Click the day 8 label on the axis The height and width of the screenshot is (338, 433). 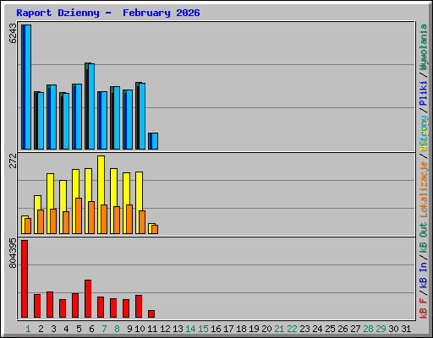pyautogui.click(x=117, y=329)
